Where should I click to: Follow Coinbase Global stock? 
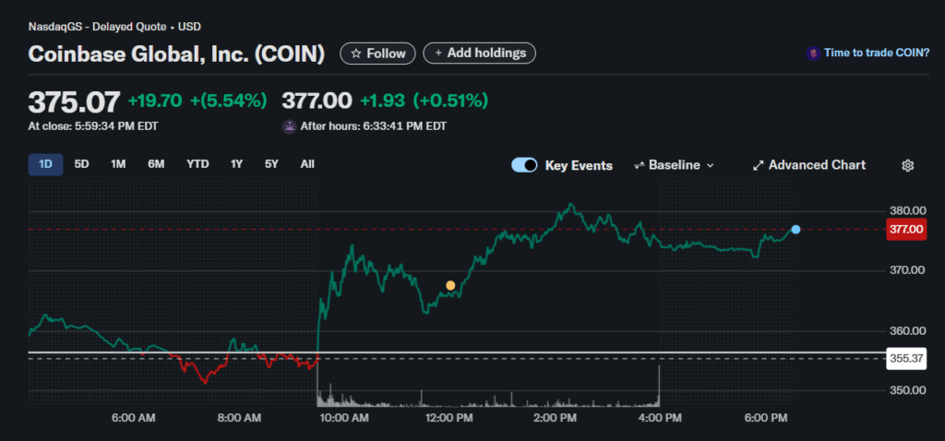377,54
